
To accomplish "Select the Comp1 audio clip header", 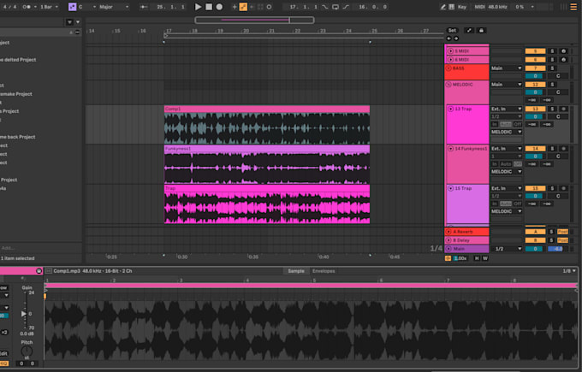I will (267, 109).
